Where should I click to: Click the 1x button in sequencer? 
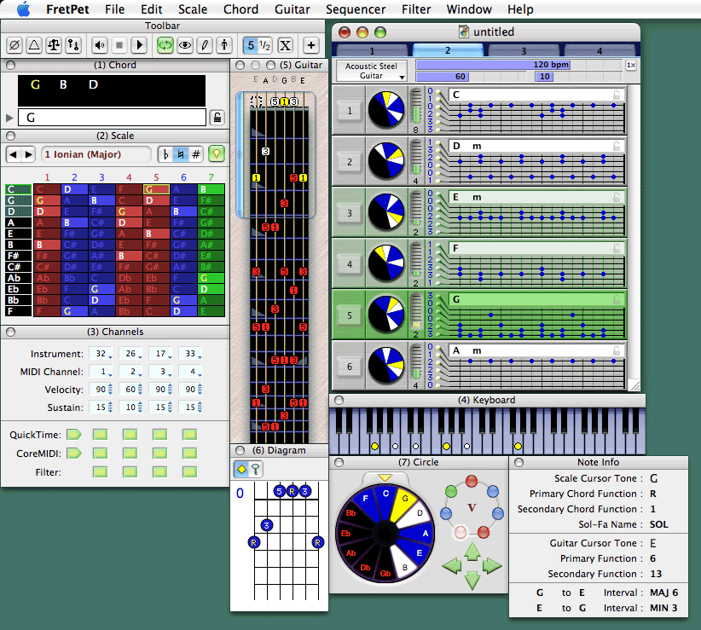coord(631,66)
